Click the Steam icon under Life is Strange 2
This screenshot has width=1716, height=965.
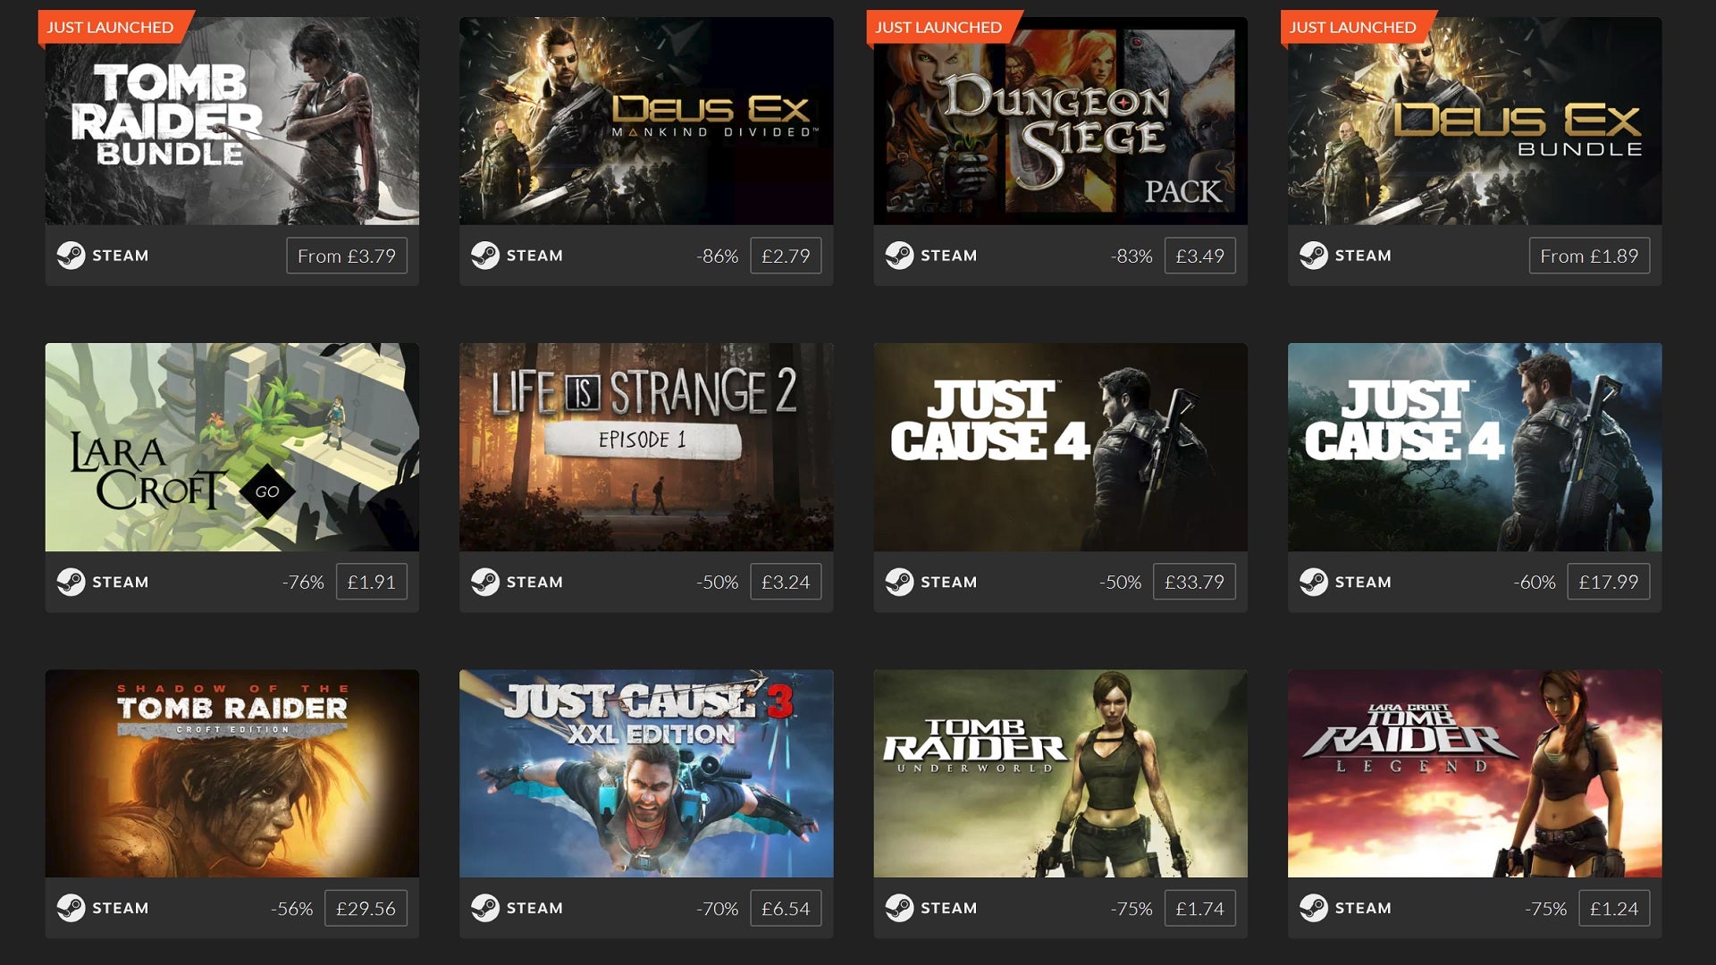[485, 582]
